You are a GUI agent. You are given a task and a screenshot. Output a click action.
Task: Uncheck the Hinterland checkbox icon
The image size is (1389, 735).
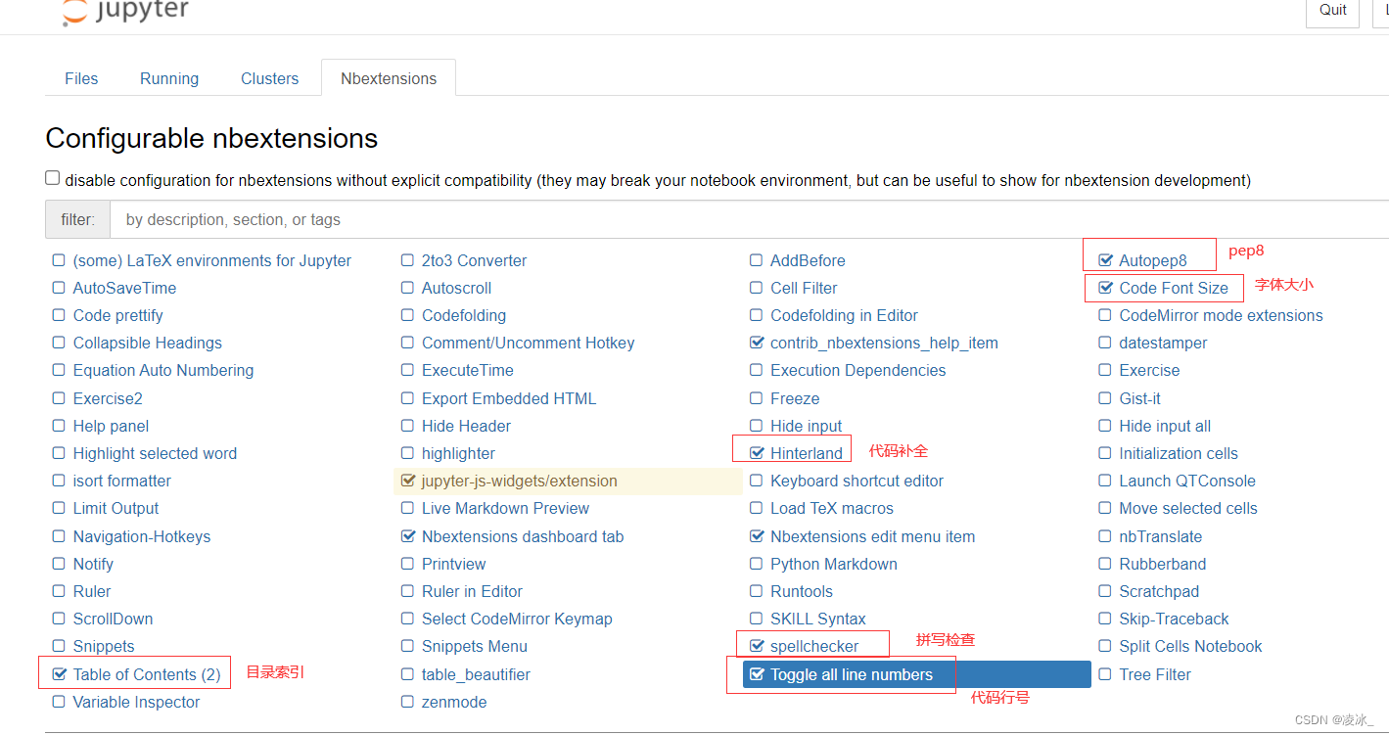click(757, 453)
